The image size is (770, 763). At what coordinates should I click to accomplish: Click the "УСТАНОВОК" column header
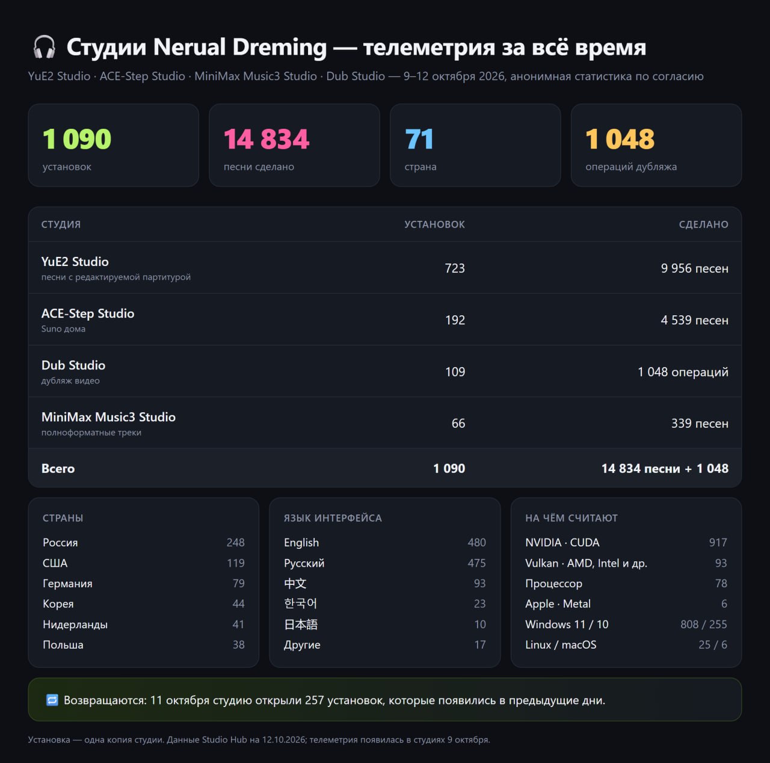(434, 224)
